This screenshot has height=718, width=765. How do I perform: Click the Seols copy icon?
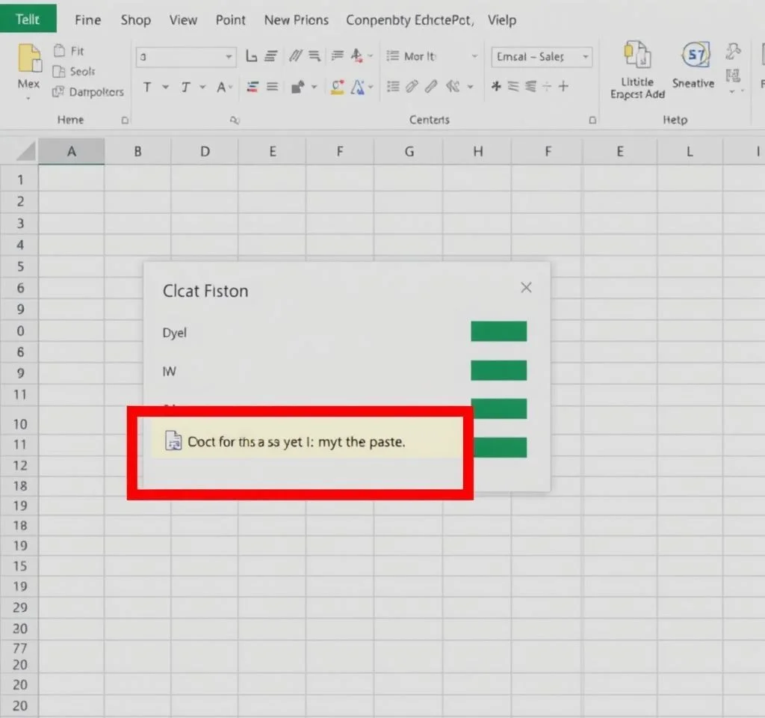pos(59,72)
